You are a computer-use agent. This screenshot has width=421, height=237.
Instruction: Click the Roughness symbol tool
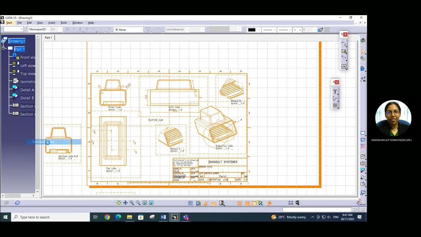click(335, 99)
